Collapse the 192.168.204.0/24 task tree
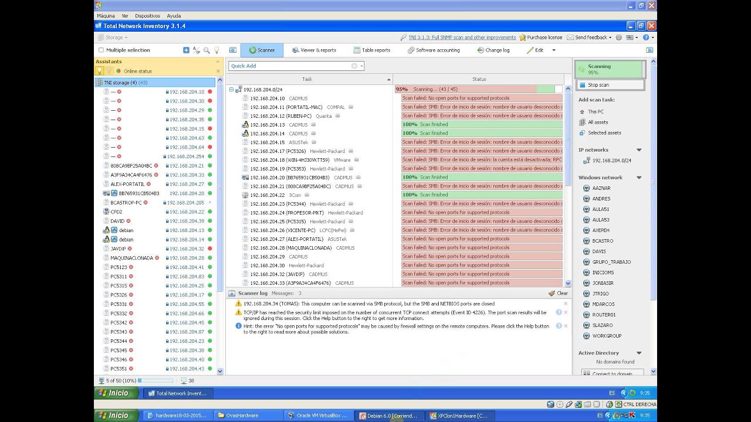Image resolution: width=751 pixels, height=422 pixels. pos(231,90)
